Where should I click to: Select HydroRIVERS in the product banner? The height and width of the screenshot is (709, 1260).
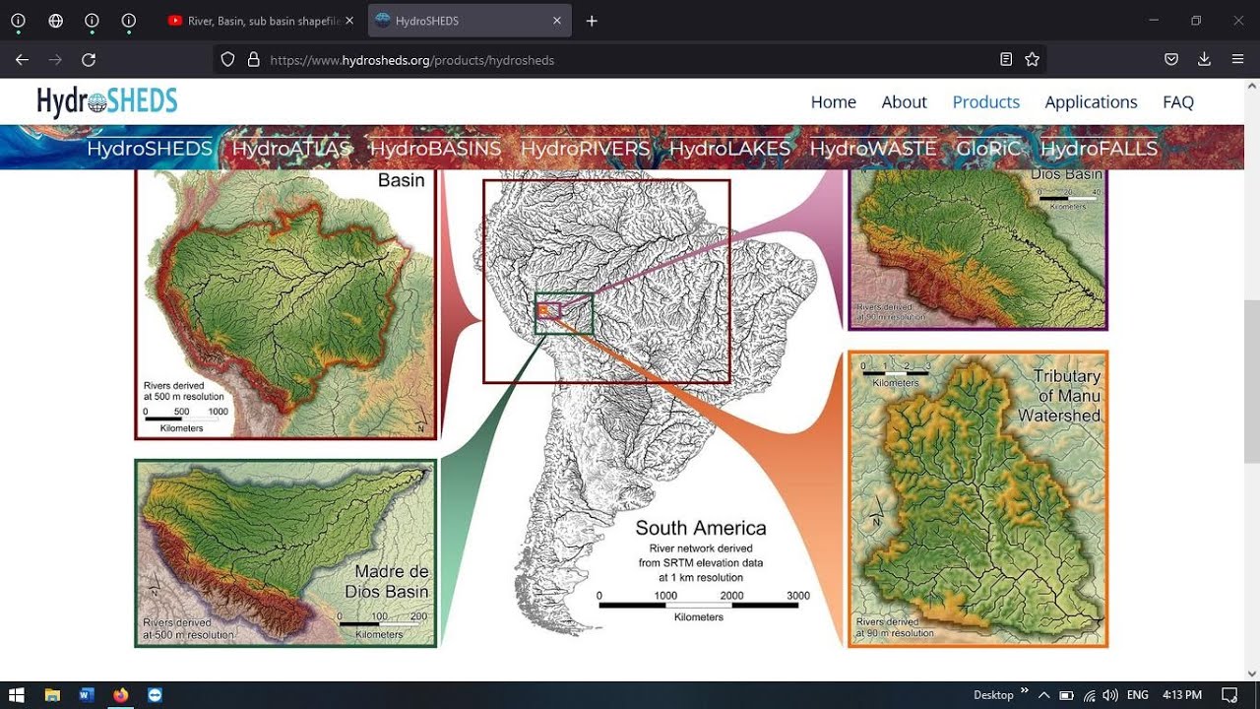tap(585, 149)
